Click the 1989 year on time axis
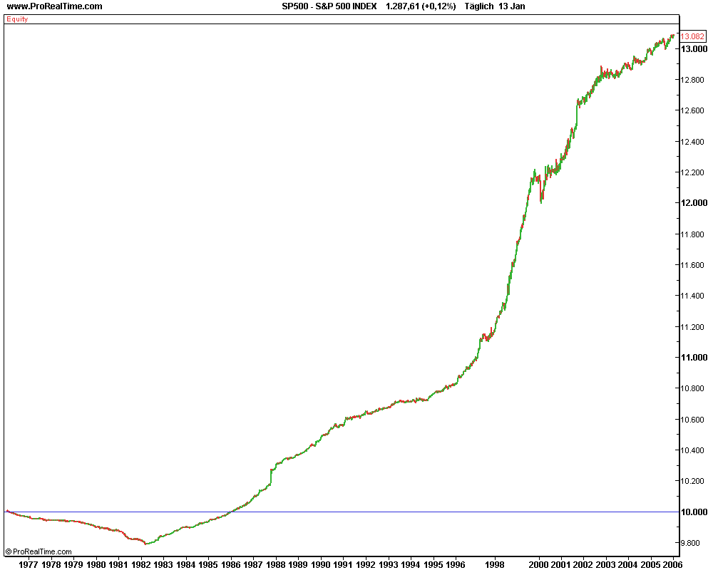Viewport: 713px width, 570px height. click(x=298, y=565)
